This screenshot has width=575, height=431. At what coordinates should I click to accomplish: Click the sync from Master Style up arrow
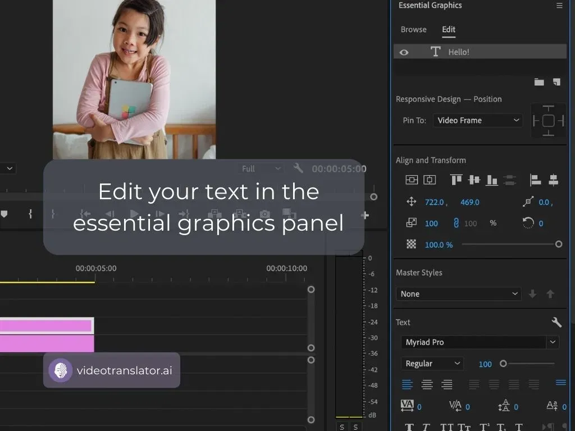550,294
